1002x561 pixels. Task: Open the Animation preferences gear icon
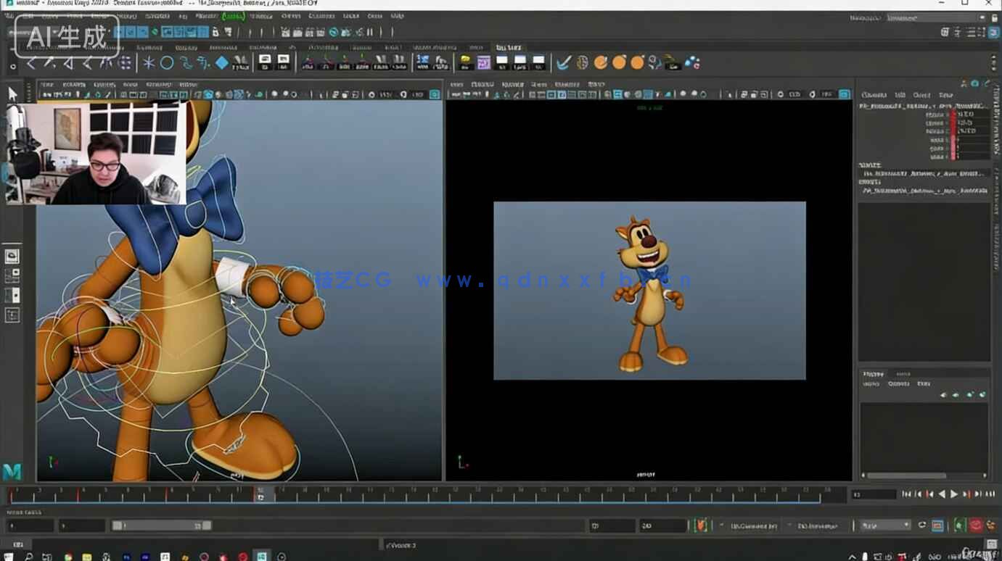point(989,525)
